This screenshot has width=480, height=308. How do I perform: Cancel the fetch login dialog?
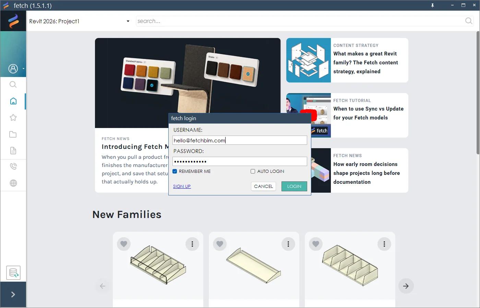tap(263, 187)
